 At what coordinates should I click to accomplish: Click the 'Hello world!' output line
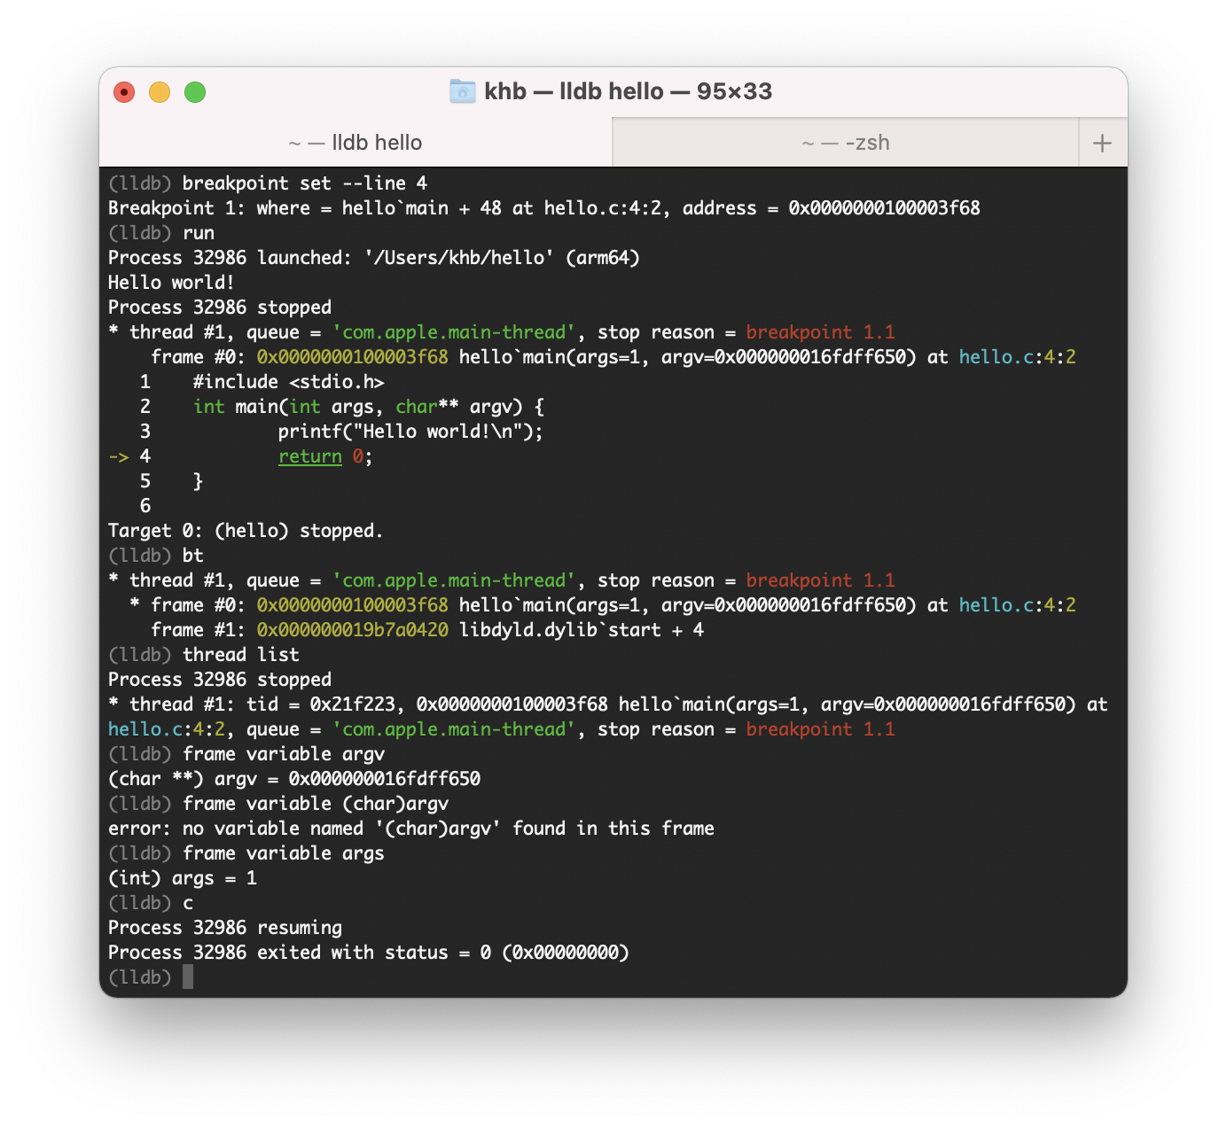coord(171,283)
